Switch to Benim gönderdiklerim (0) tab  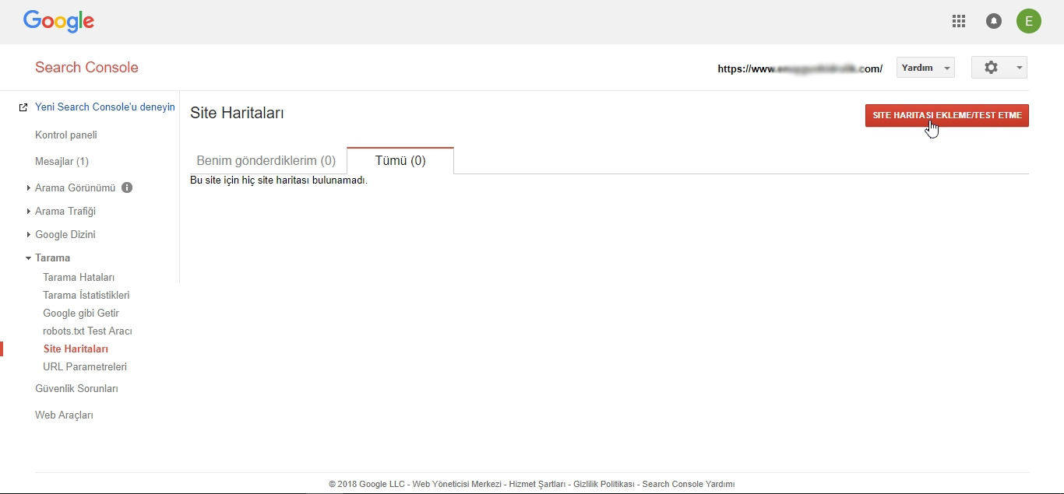(x=266, y=160)
